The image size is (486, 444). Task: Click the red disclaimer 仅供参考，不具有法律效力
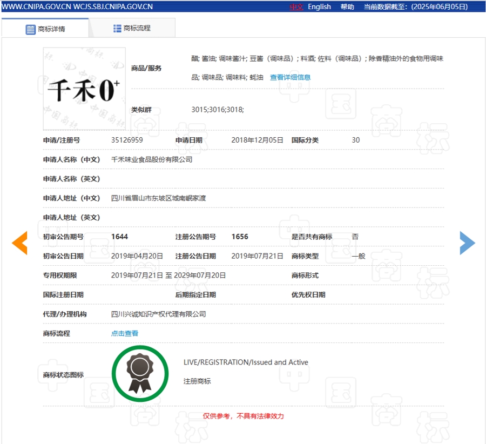pos(244,416)
